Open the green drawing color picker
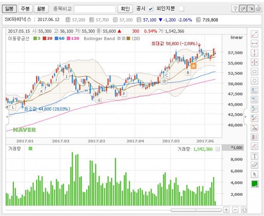 tap(254, 184)
